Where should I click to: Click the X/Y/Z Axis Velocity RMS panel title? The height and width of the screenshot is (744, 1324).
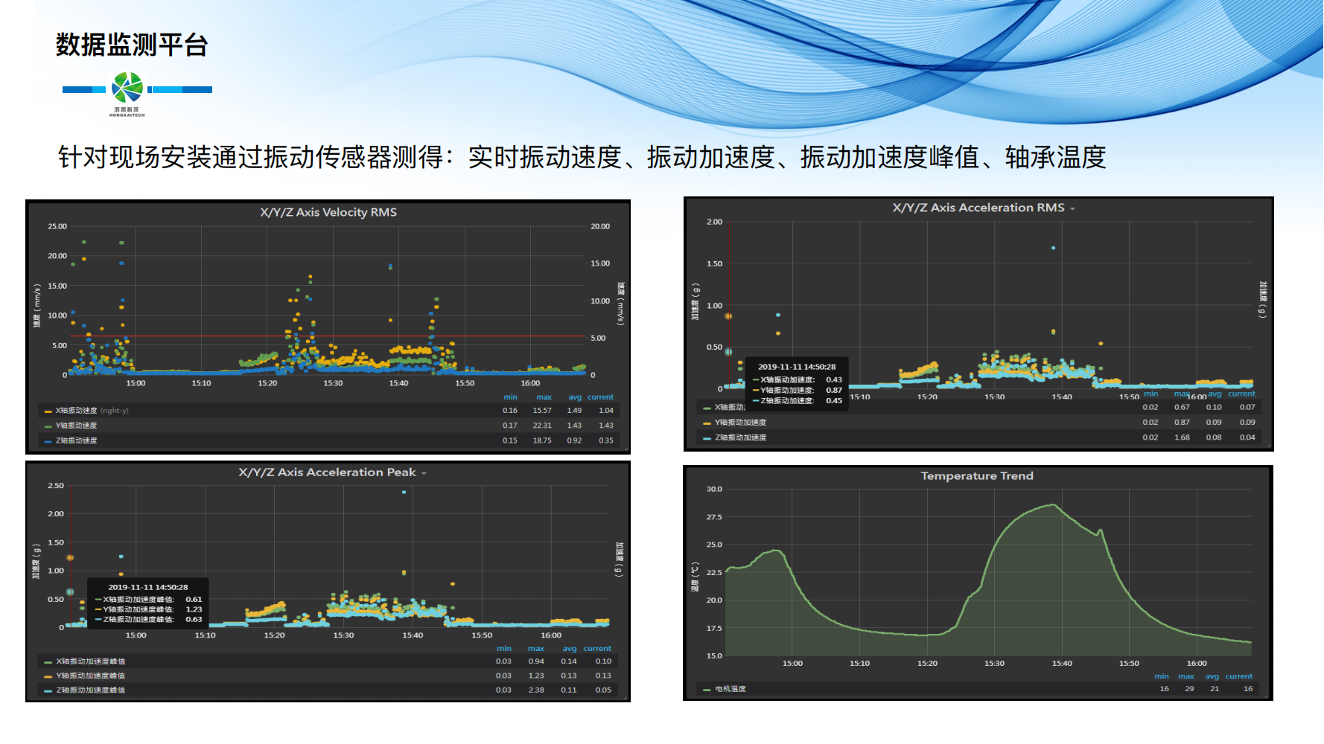pyautogui.click(x=329, y=211)
